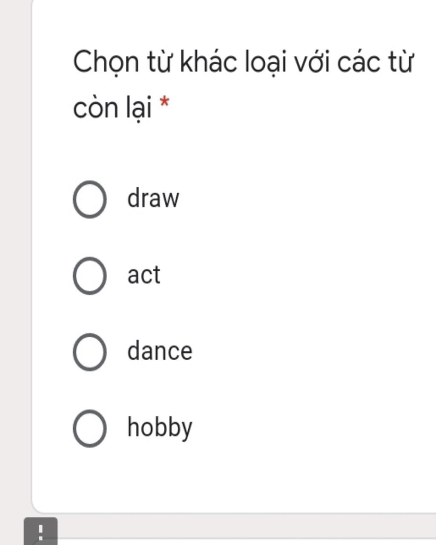Mark the radio circle for dance
436x545 pixels.
pos(89,352)
